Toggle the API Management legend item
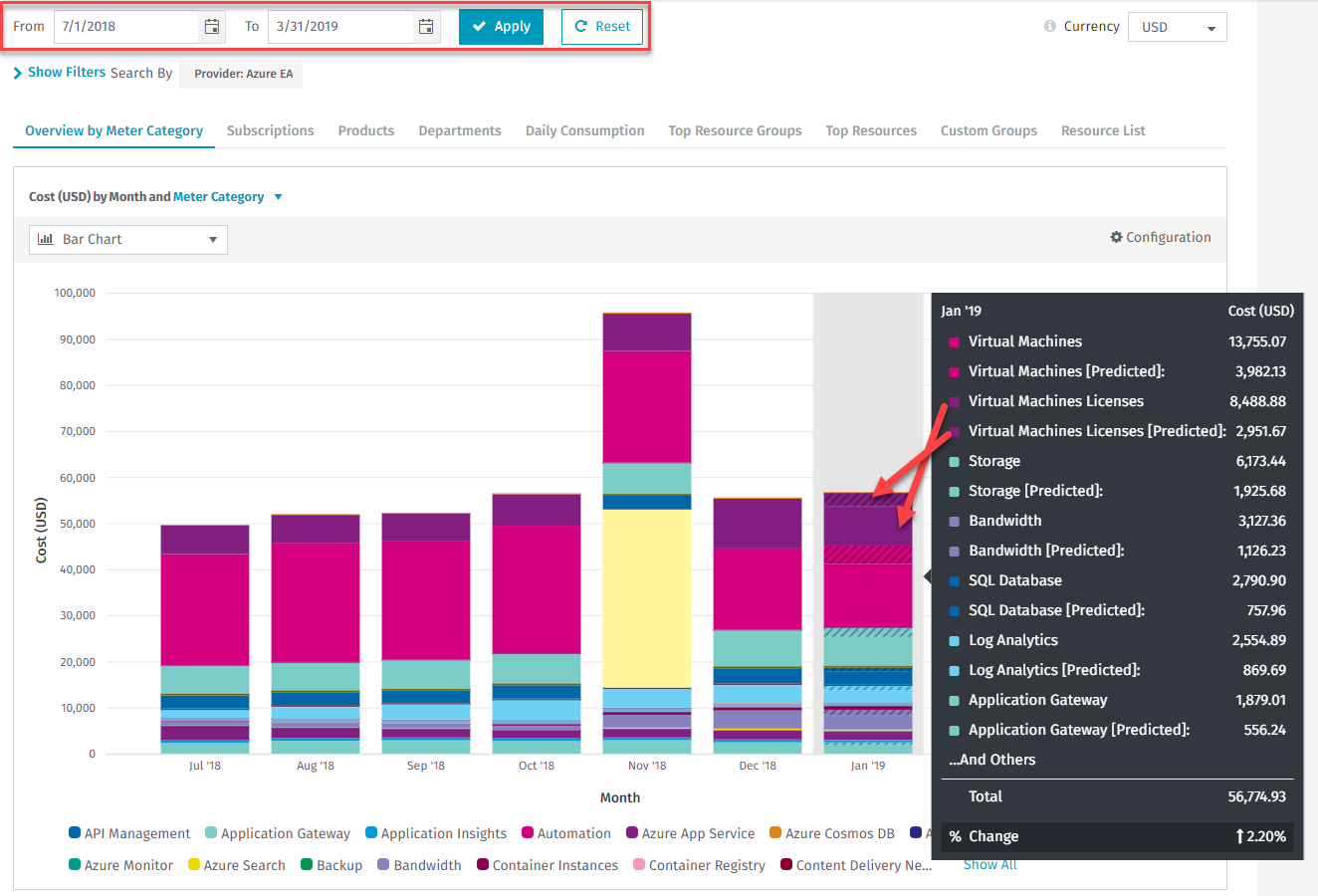Viewport: 1318px width, 896px height. (x=129, y=833)
